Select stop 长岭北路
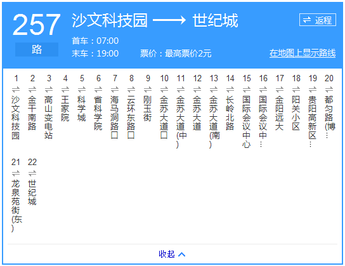This screenshot has width=345, height=266. click(x=230, y=113)
